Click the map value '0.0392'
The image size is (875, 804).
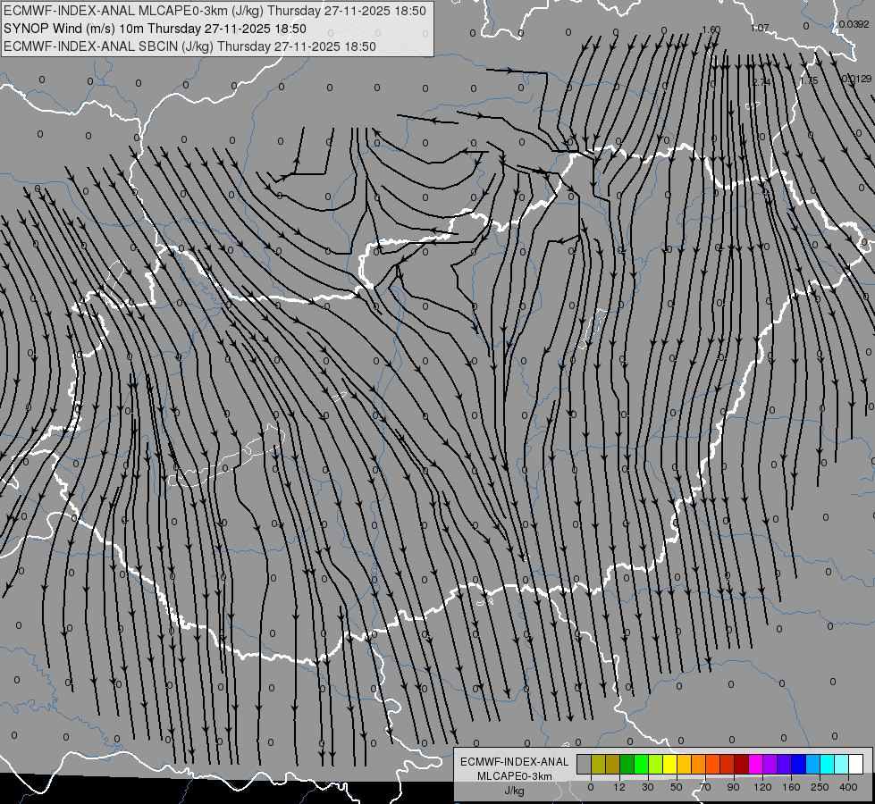(854, 24)
